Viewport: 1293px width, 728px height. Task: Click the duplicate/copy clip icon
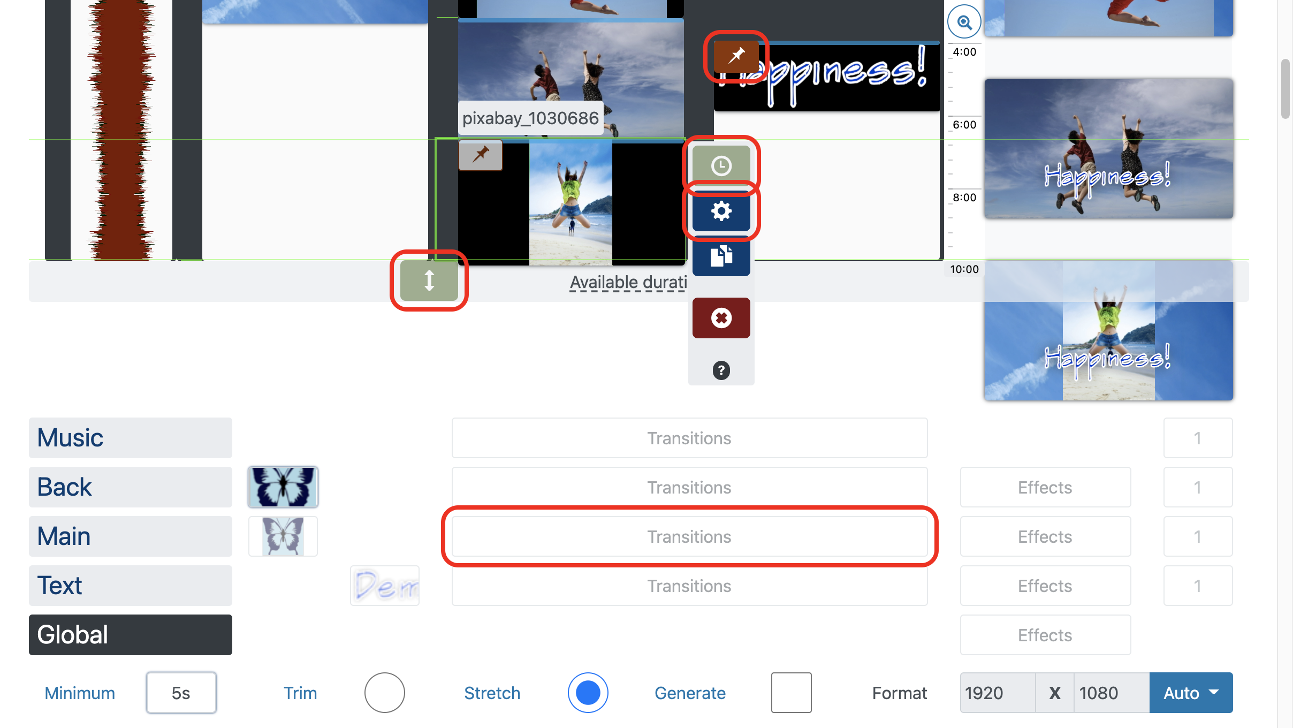coord(720,256)
